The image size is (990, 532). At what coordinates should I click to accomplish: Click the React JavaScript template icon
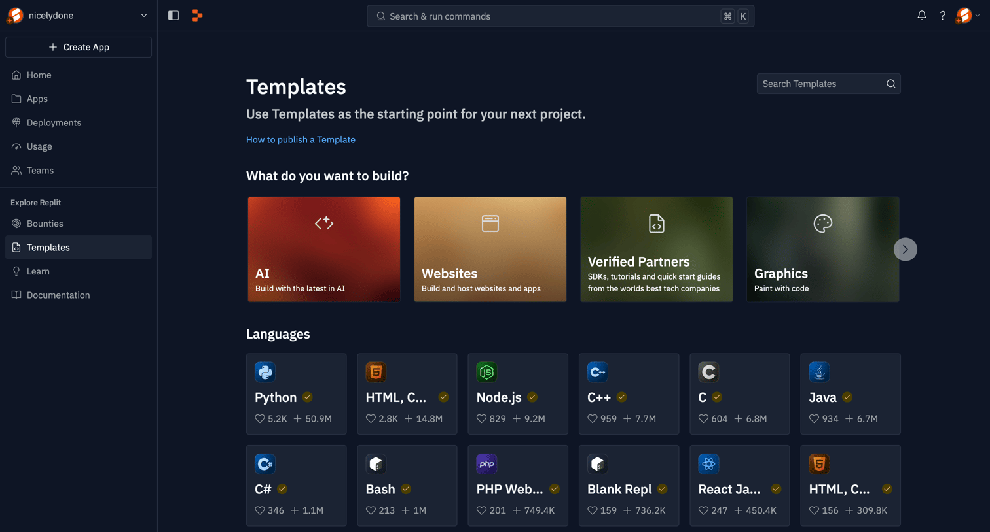[708, 463]
